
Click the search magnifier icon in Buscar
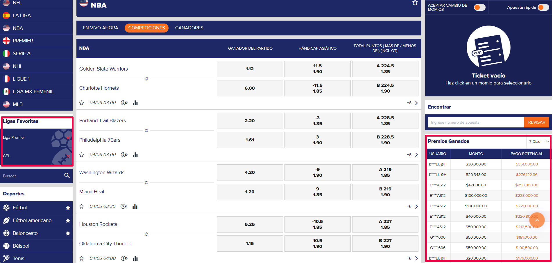point(67,175)
